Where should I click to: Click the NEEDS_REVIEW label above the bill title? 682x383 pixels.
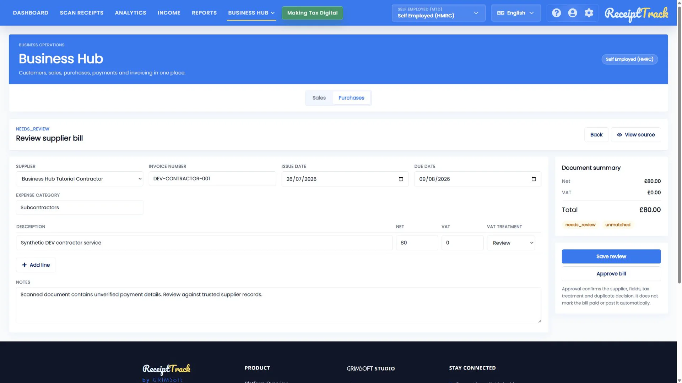(x=33, y=129)
